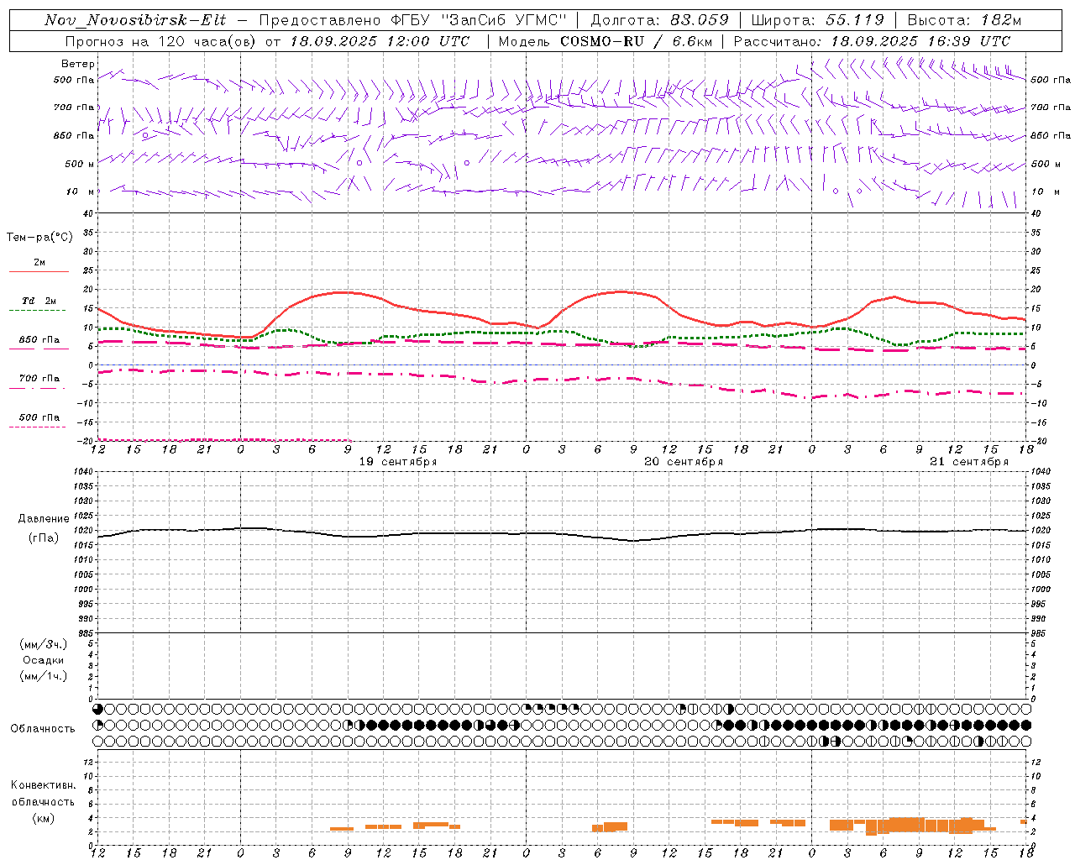Screen dimensions: 1075x860
Task: Click the 500 м wind level label on the left
Action: pyautogui.click(x=80, y=164)
